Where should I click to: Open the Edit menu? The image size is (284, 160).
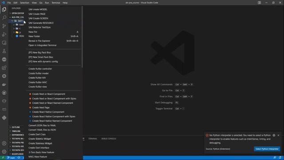coord(16,3)
